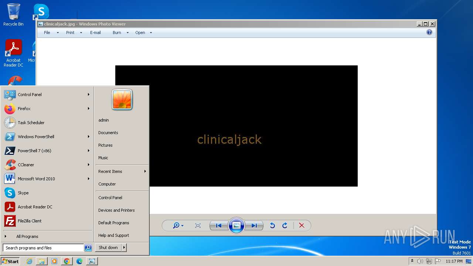Click the volume speaker tray icon
The image size is (473, 266).
(x=420, y=261)
